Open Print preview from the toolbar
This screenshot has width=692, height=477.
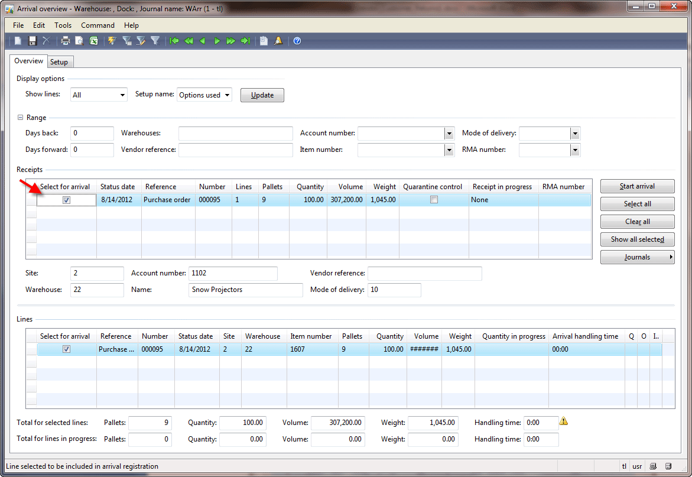[x=79, y=41]
